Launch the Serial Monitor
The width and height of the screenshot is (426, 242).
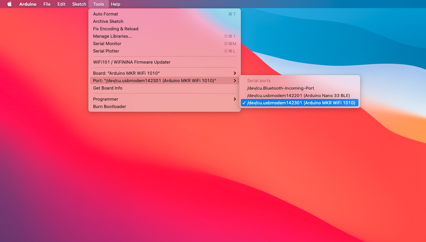pos(107,44)
